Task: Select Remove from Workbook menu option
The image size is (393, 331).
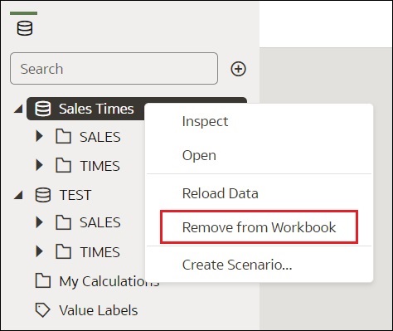Action: pos(259,227)
